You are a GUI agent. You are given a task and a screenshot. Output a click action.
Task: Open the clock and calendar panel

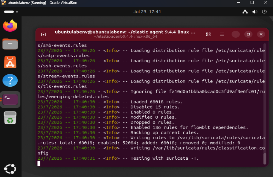point(147,12)
